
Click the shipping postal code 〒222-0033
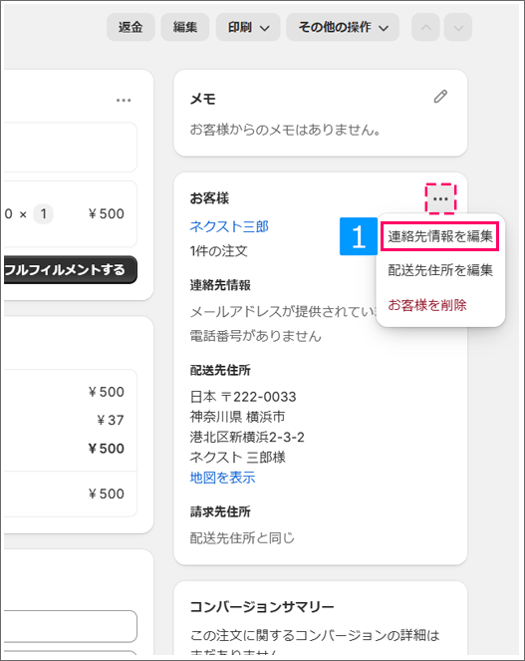[259, 397]
